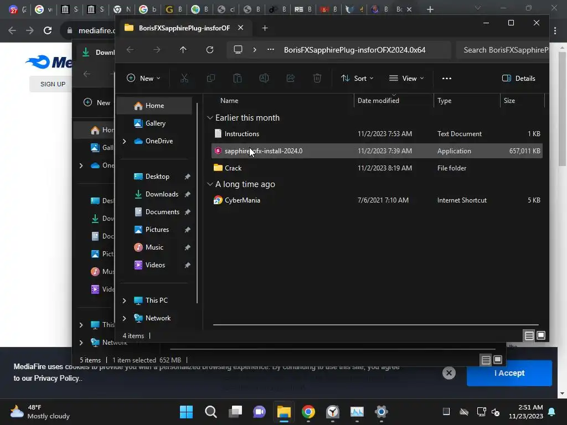The image size is (567, 425).
Task: Open Task View on taskbar
Action: [235, 412]
